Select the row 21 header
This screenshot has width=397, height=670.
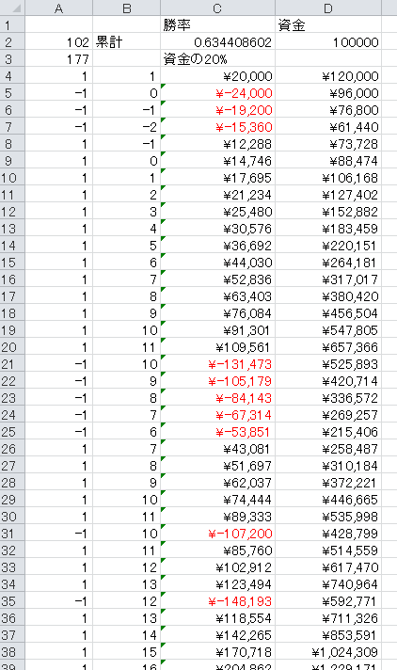point(12,364)
